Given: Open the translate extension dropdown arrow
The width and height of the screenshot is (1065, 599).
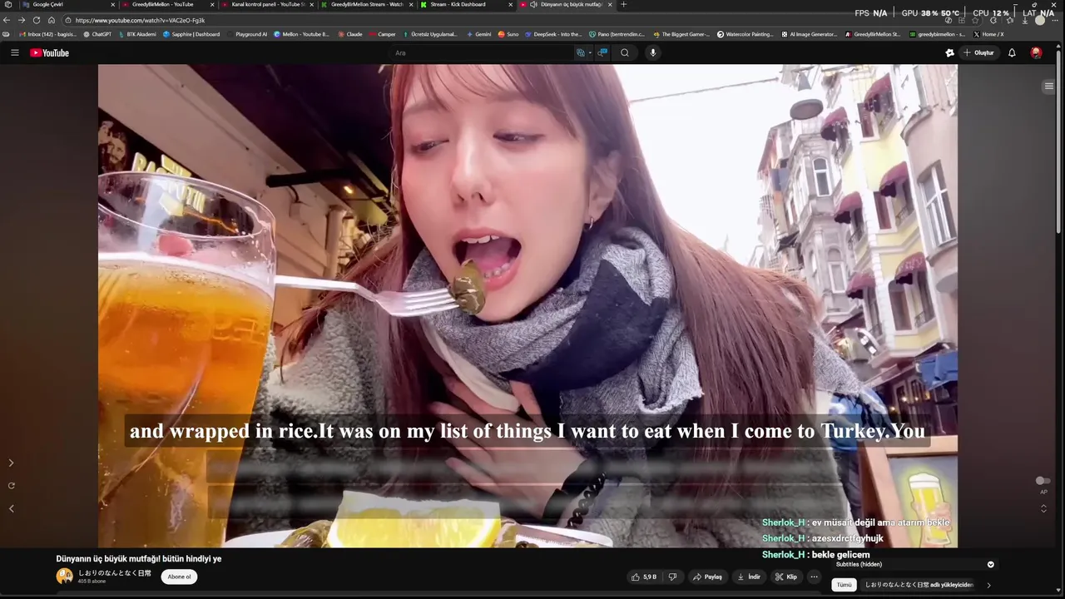Looking at the screenshot, I should coord(590,52).
